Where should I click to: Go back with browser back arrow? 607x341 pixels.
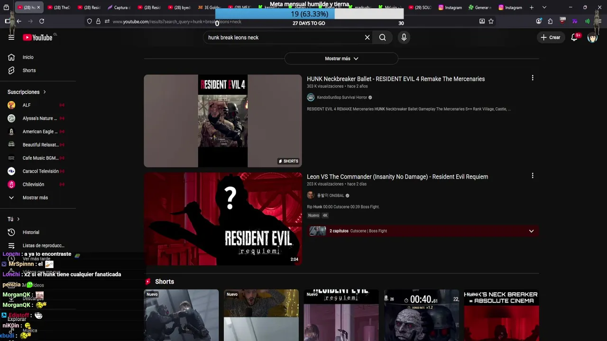19,21
